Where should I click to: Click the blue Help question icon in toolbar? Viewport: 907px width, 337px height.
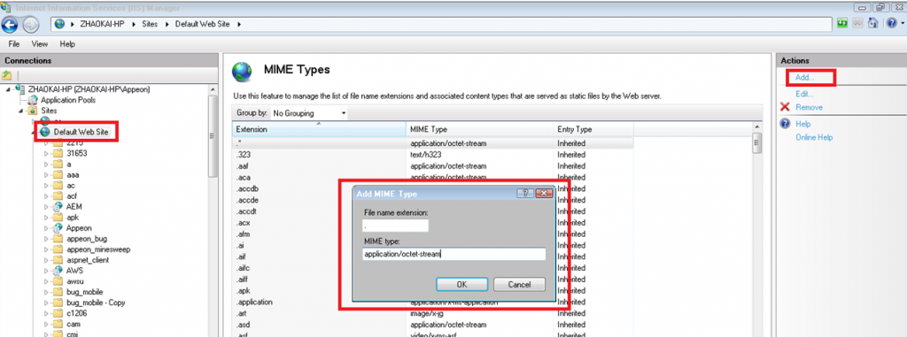891,24
